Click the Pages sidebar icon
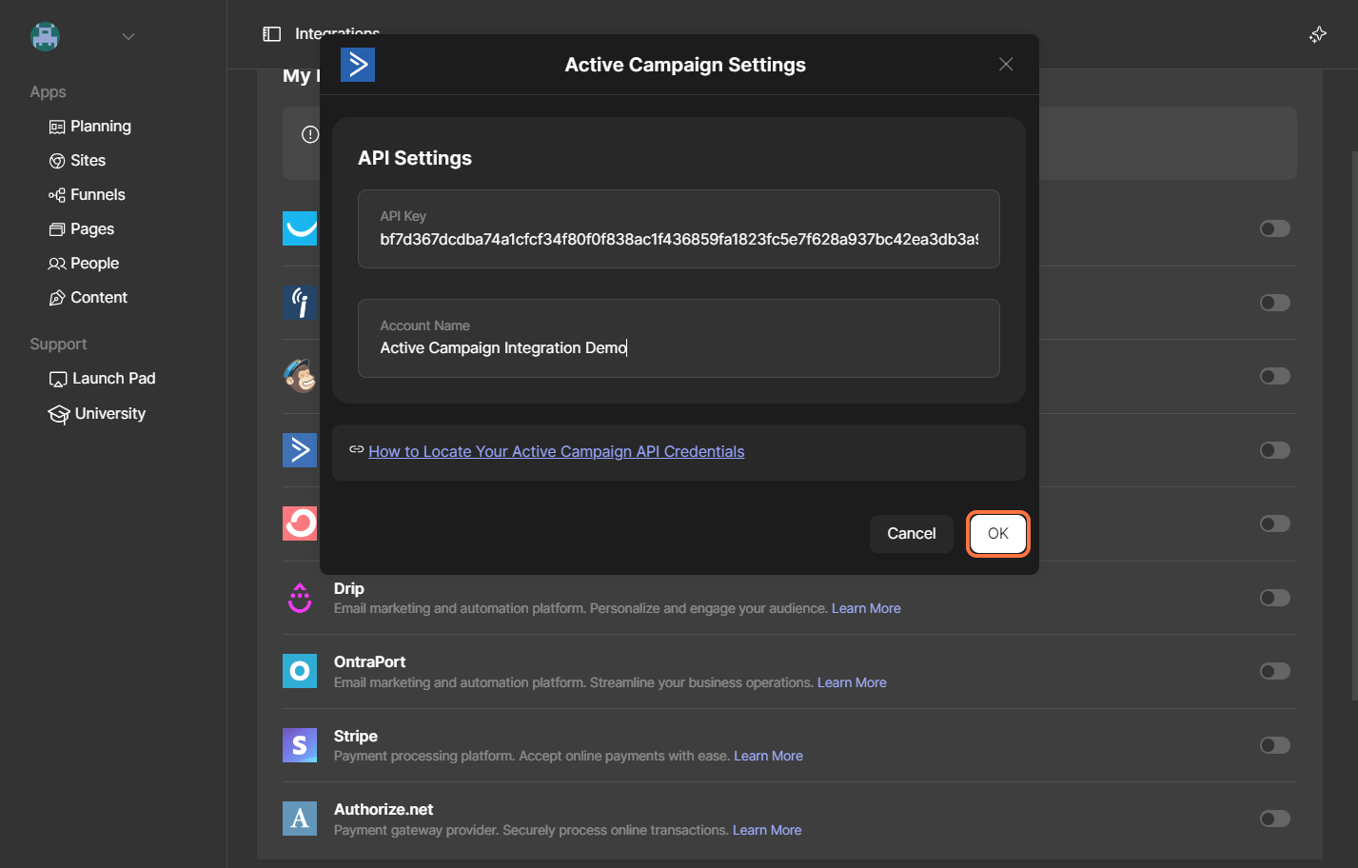1358x868 pixels. tap(57, 229)
